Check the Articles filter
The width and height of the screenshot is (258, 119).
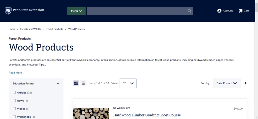pos(14,92)
